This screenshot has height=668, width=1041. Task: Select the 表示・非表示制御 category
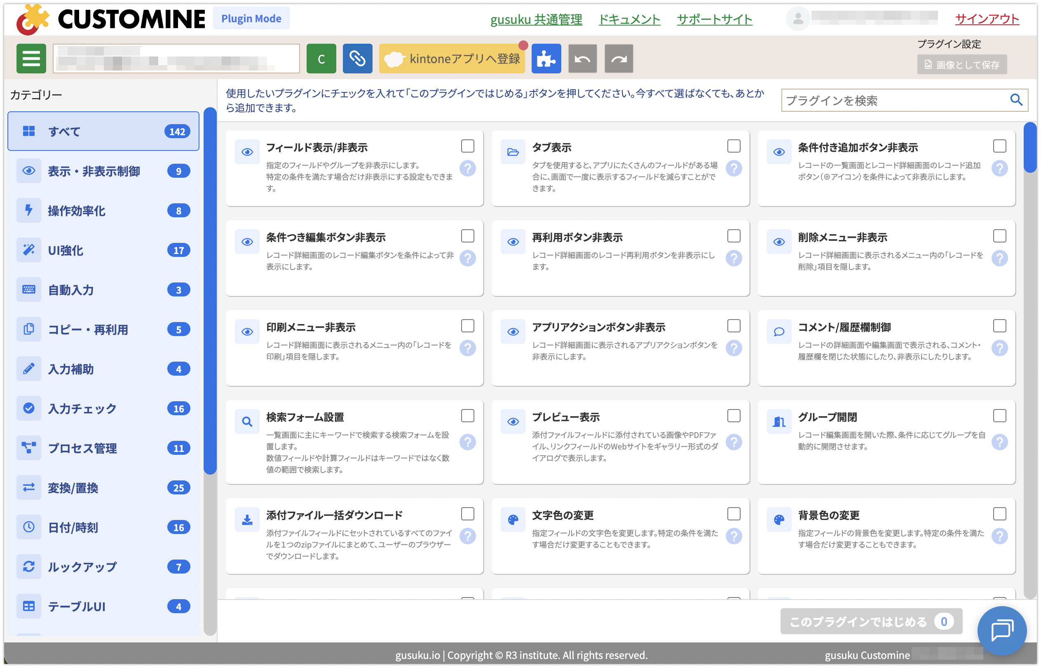[103, 171]
